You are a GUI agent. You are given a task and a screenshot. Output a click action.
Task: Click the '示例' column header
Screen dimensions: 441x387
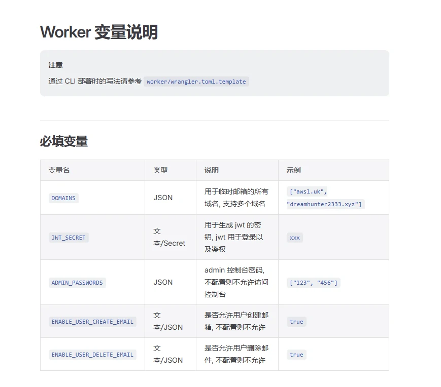[x=294, y=170]
